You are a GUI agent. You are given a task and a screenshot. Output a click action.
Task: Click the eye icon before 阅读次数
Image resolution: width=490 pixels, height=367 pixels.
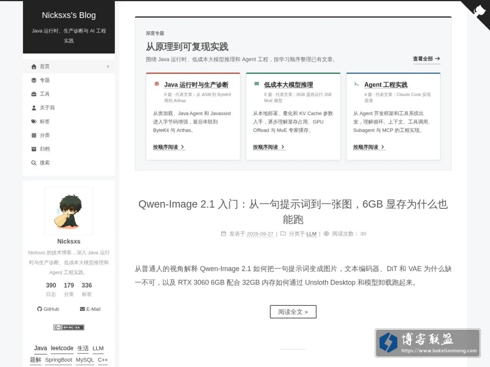[326, 234]
